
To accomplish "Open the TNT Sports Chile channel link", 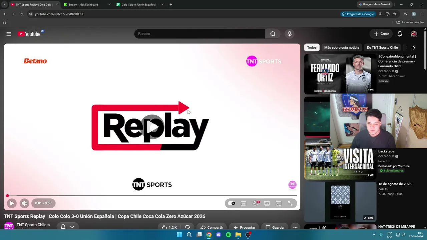I will pyautogui.click(x=31, y=225).
